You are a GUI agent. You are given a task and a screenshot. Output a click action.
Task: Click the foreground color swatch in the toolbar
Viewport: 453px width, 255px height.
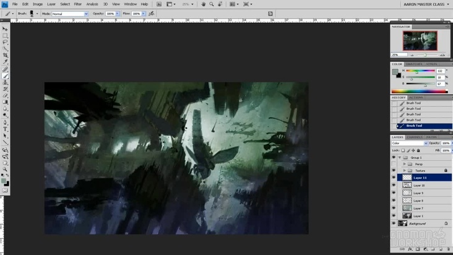point(4,180)
